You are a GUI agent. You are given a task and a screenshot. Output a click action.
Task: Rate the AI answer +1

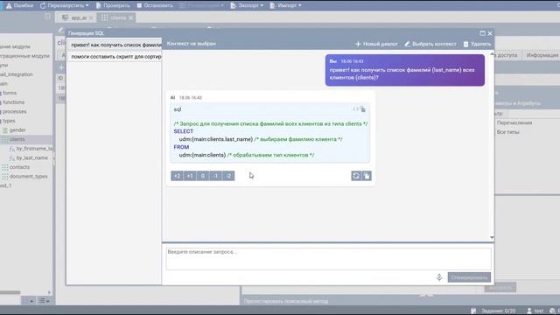190,176
